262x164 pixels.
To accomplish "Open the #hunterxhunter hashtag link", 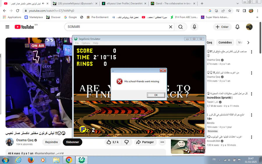I will (45, 153).
